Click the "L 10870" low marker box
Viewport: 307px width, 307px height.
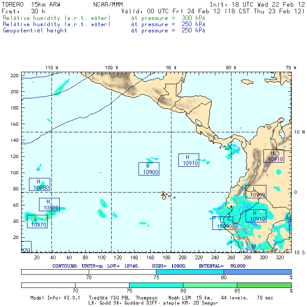(x=37, y=222)
